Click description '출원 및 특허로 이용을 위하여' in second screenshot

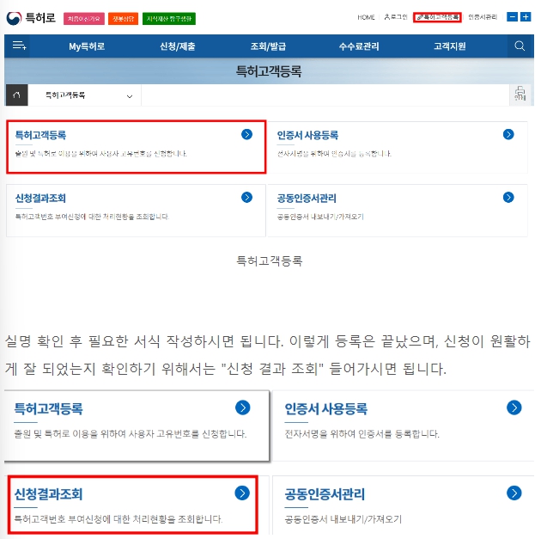click(x=131, y=434)
